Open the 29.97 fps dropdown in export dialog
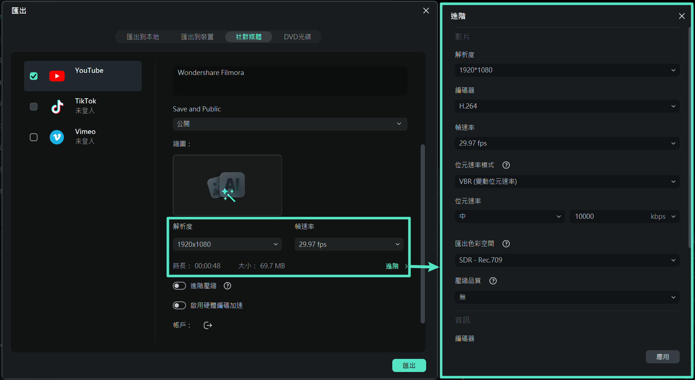695x380 pixels. [349, 244]
